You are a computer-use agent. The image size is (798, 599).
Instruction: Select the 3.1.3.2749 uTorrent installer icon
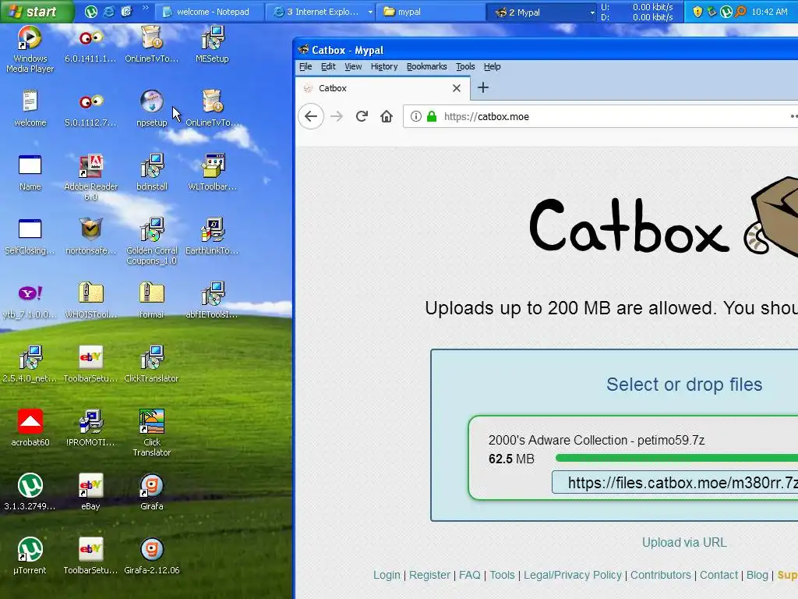(30, 491)
